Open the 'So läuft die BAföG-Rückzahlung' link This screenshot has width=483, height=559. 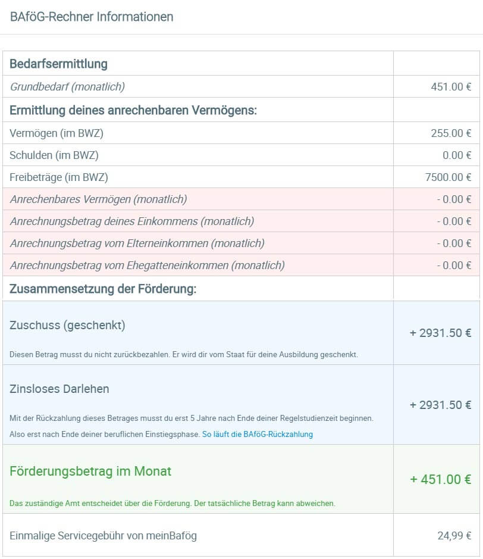[257, 435]
